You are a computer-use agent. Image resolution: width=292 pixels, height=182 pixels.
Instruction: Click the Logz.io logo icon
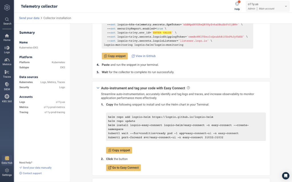coord(7,7)
